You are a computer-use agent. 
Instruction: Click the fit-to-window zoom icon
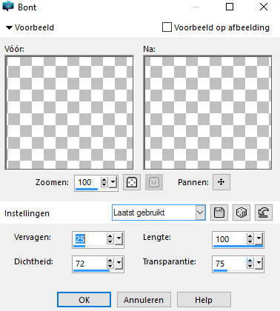(x=132, y=182)
